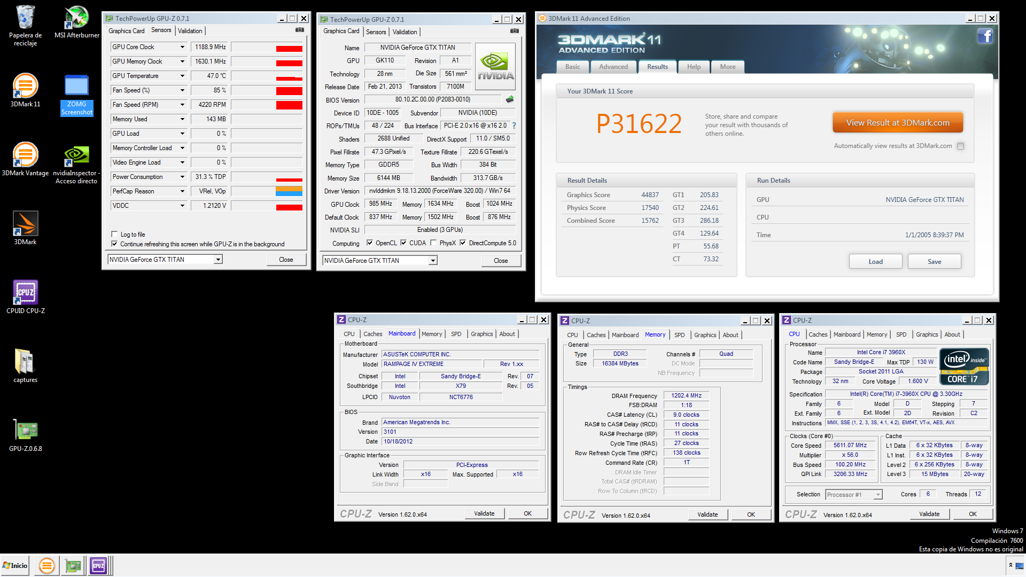This screenshot has width=1026, height=577.
Task: Click Validate in CPU-Z Mainboard window
Action: [484, 513]
